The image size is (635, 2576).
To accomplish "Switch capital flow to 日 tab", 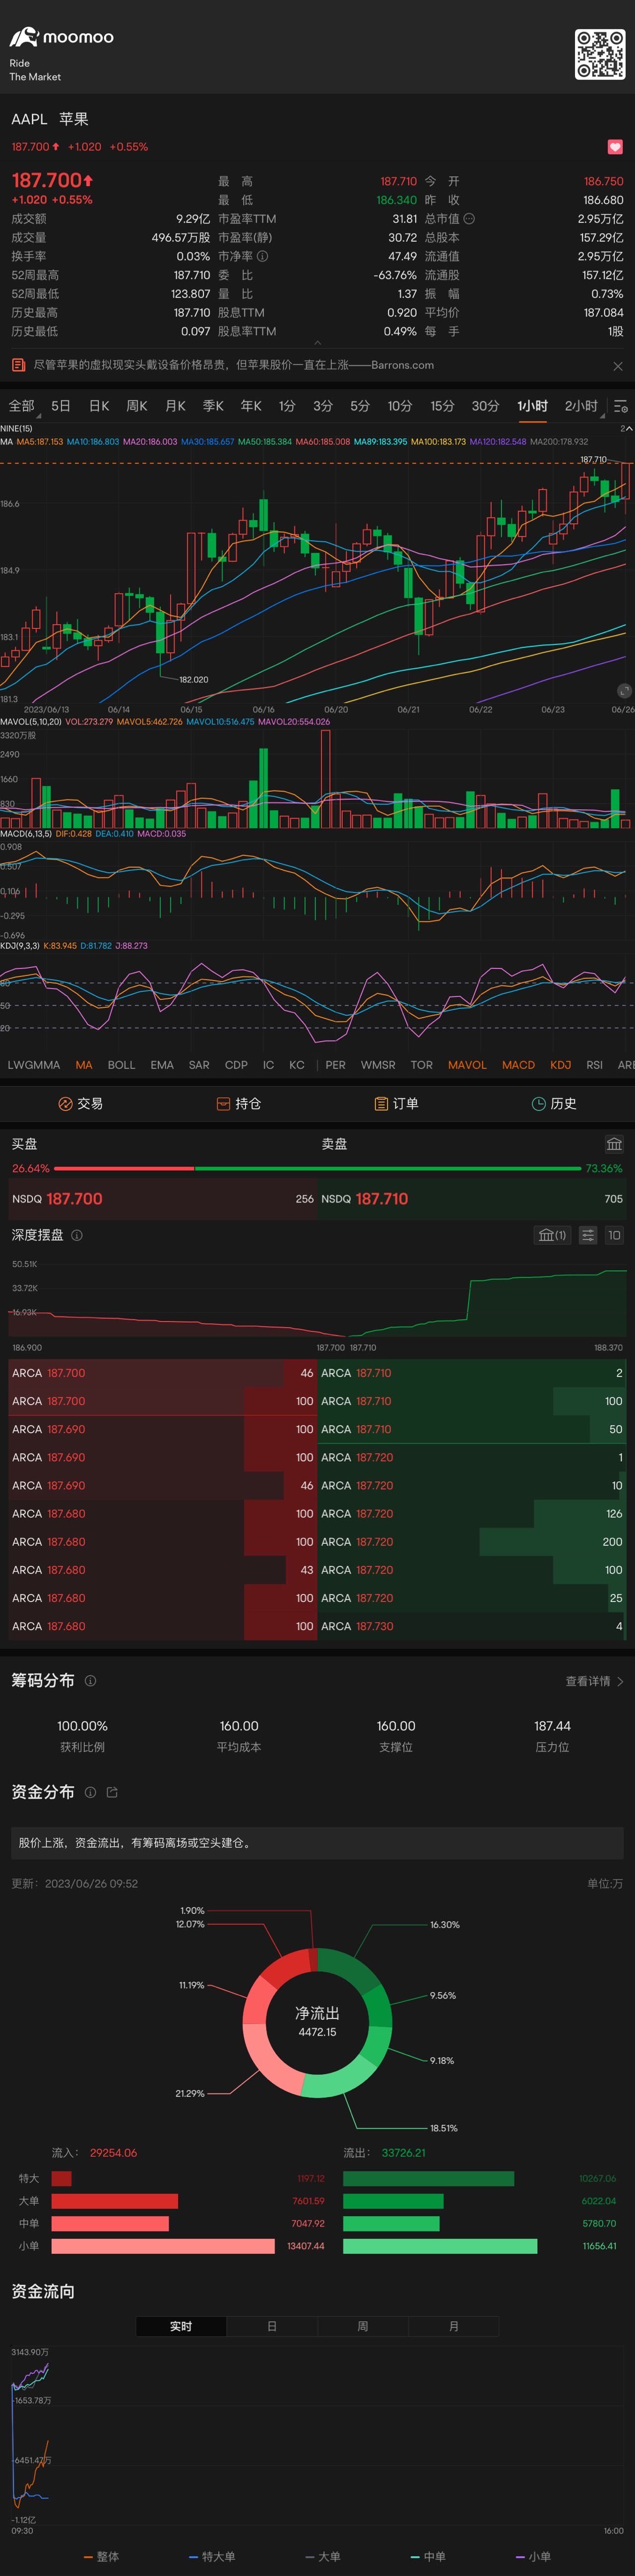I will 272,2327.
